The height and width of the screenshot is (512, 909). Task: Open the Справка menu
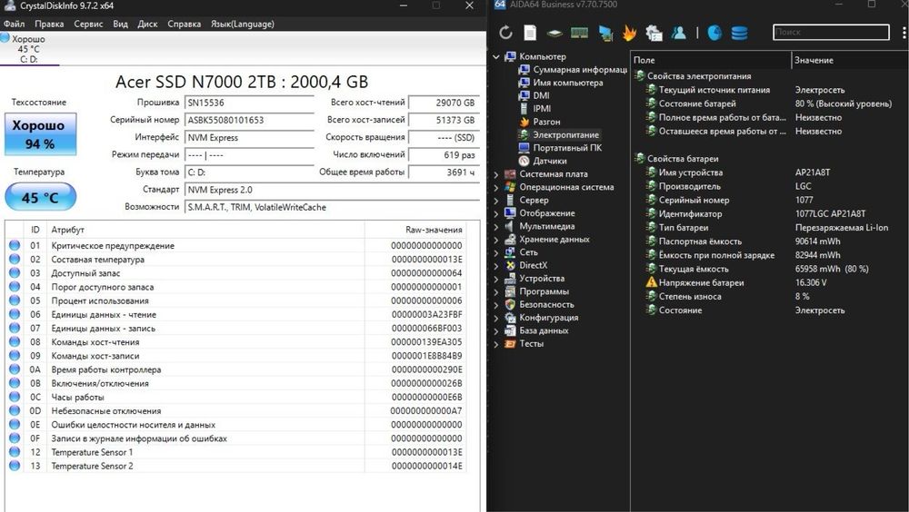tap(184, 24)
